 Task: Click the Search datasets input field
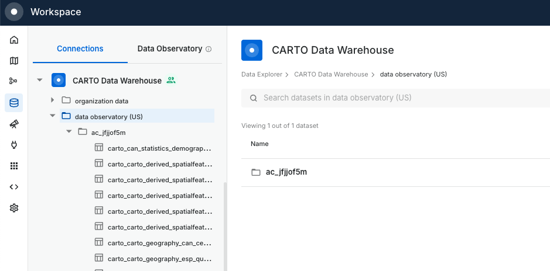pyautogui.click(x=398, y=98)
